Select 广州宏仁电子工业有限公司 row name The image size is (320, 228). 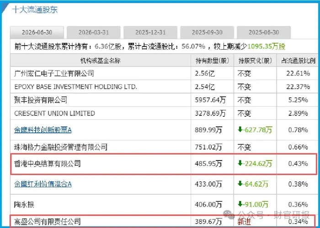54,73
